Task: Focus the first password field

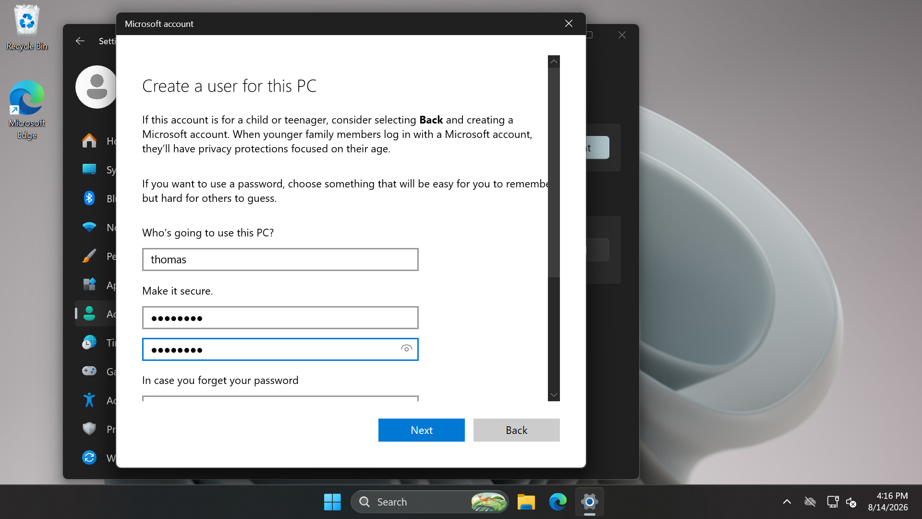Action: [x=280, y=318]
